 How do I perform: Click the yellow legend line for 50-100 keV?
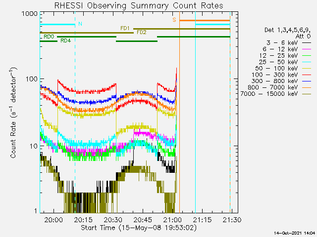tap(307, 69)
